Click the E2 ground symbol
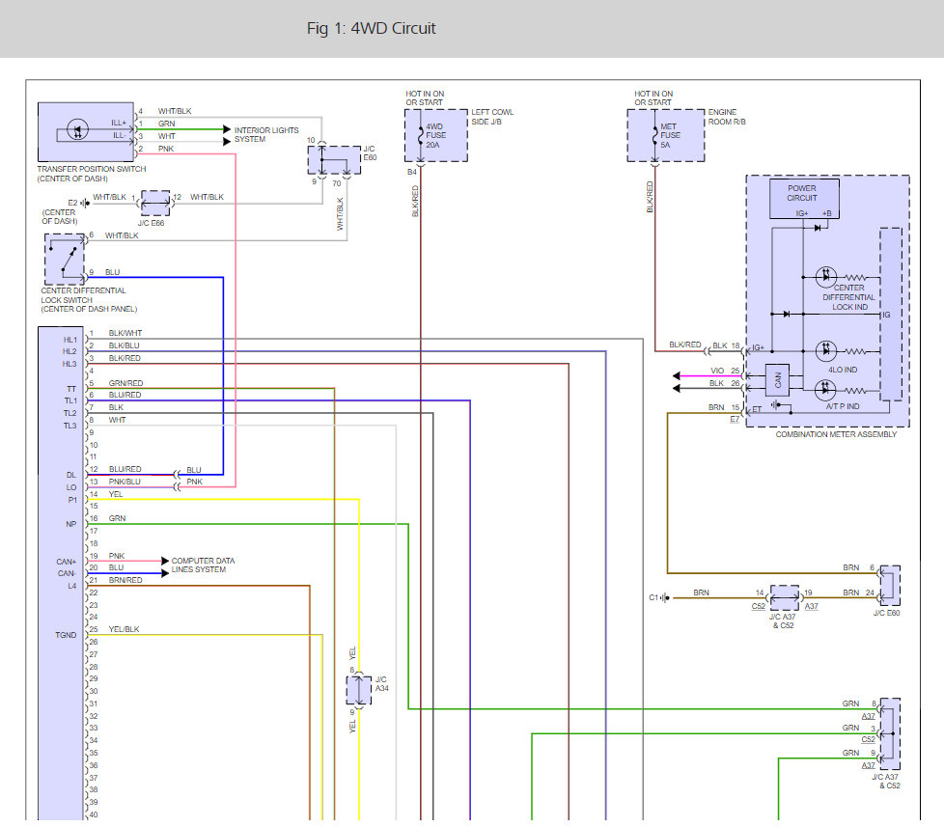 tap(85, 203)
